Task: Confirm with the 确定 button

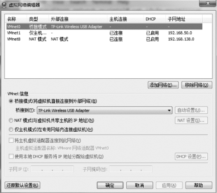Action: pos(110,185)
